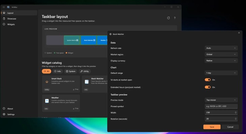Viewport: 246px width, 134px height.
Task: Select the Stock Watcher widget in live preview
Action: (x=89, y=40)
